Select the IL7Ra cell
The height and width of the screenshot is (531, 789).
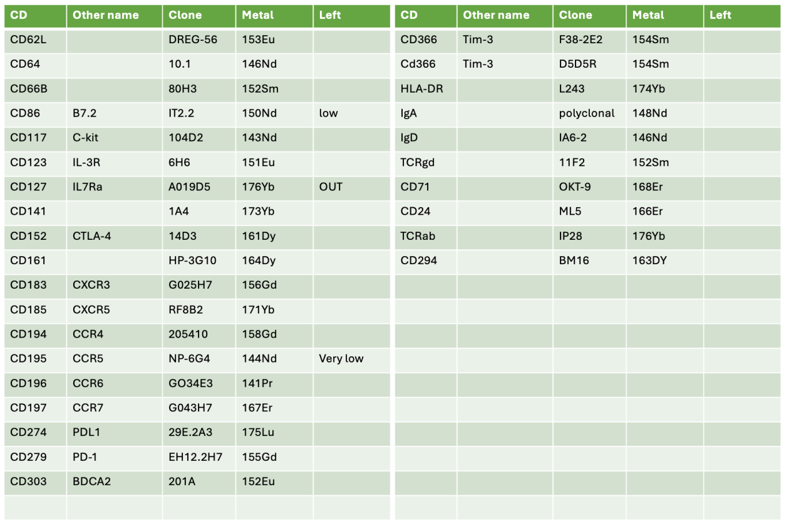(x=88, y=187)
